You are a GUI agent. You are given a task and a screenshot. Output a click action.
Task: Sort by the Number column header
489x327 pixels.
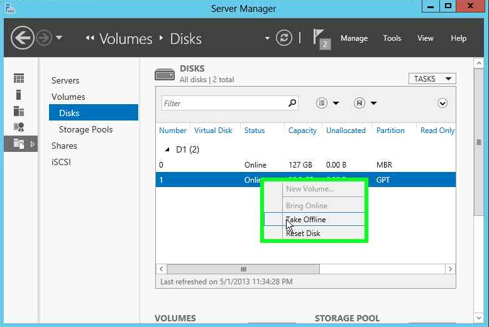click(172, 131)
